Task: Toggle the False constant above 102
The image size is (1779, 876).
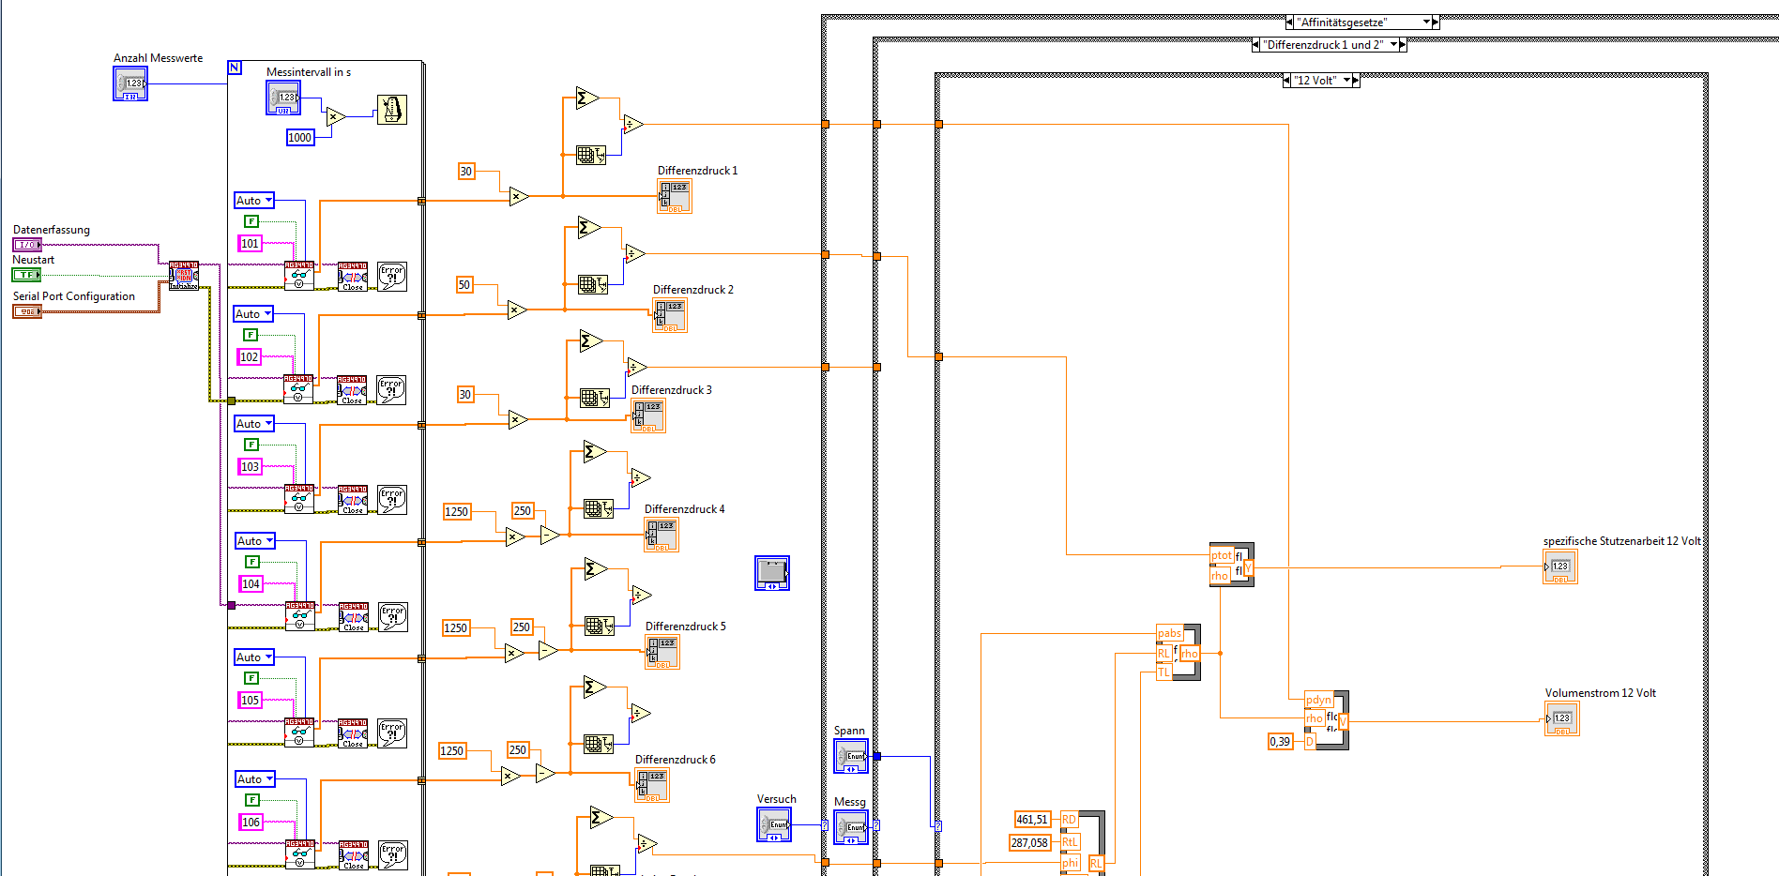Action: pyautogui.click(x=251, y=335)
